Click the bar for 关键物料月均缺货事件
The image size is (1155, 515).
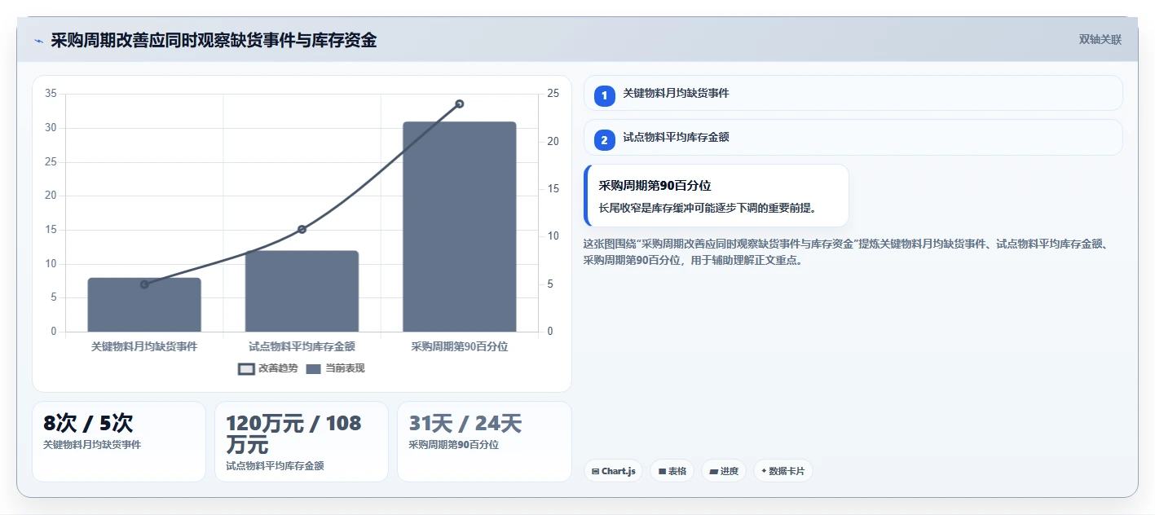tap(144, 305)
